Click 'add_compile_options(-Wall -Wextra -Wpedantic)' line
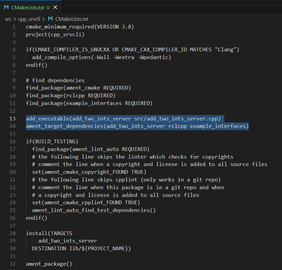 click(x=102, y=57)
